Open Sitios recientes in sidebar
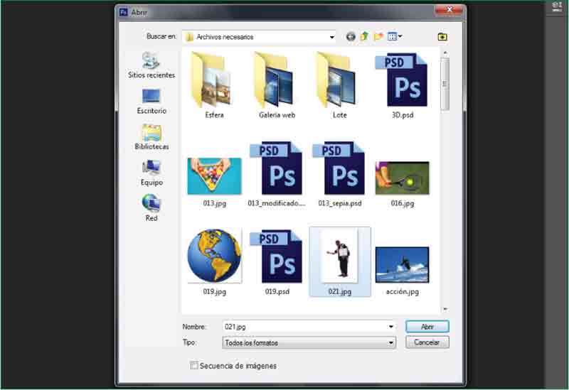Viewport: 569px width, 390px height. tap(151, 65)
